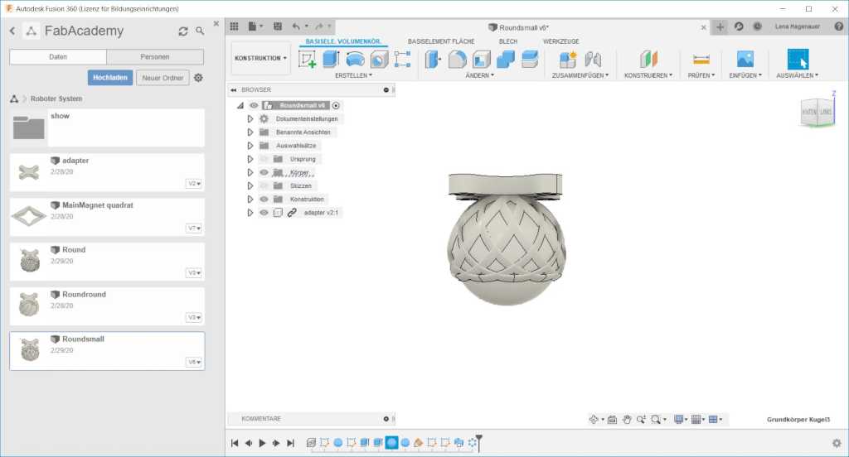849x457 pixels.
Task: Switch to the Personen tab
Action: 155,57
